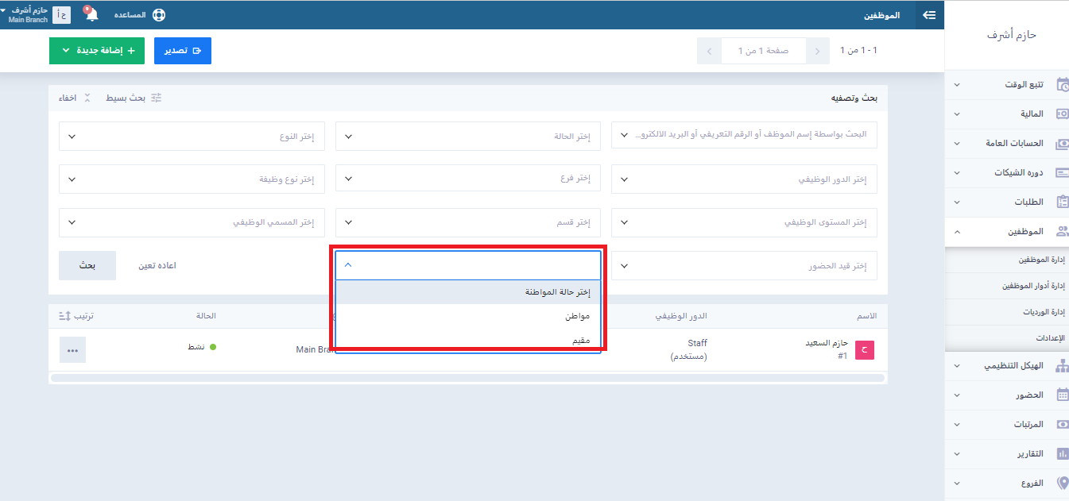Viewport: 1069px width, 501px height.
Task: Click the employee name حازم السعيد
Action: [x=827, y=343]
